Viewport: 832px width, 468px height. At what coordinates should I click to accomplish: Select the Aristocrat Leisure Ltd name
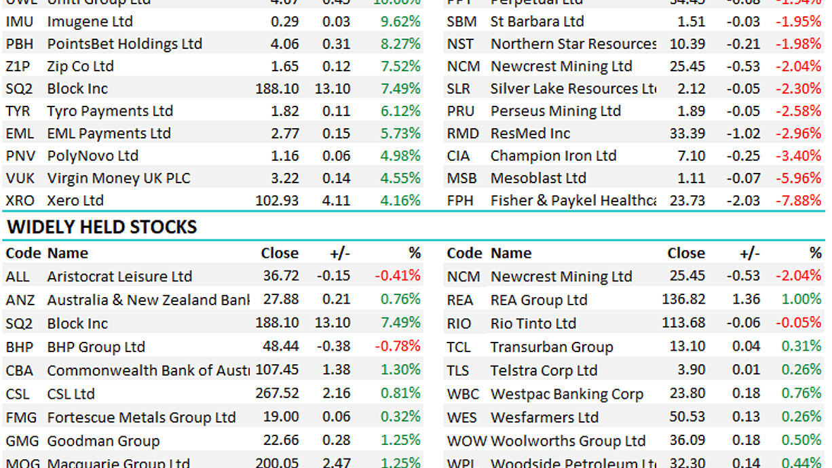[x=119, y=277]
